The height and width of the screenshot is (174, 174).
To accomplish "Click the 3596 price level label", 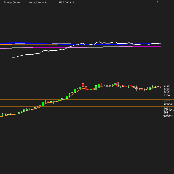I will coord(167,92).
